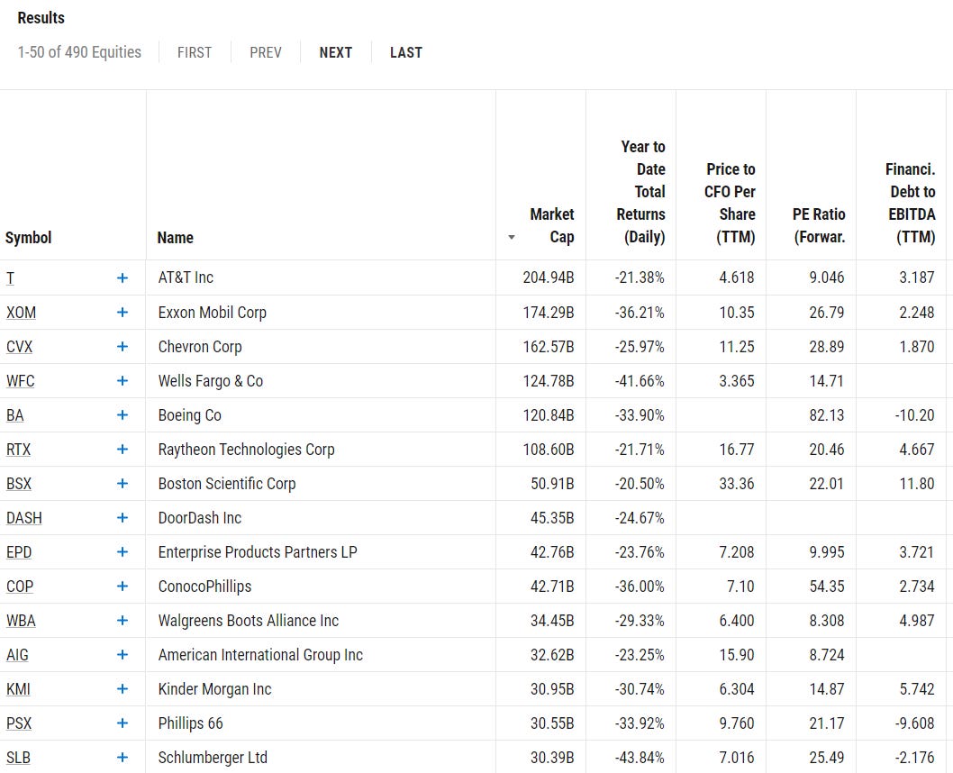Select American International Group Inc name
The width and height of the screenshot is (953, 773).
pyautogui.click(x=260, y=654)
